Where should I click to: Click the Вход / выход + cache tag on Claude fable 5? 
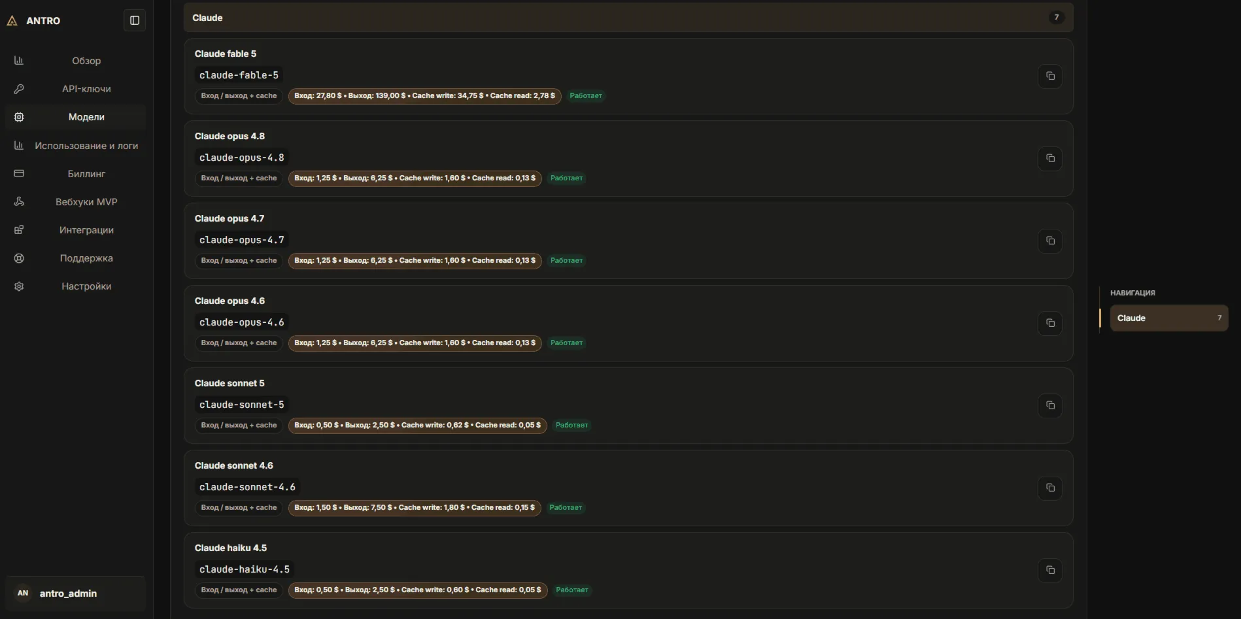pos(239,96)
